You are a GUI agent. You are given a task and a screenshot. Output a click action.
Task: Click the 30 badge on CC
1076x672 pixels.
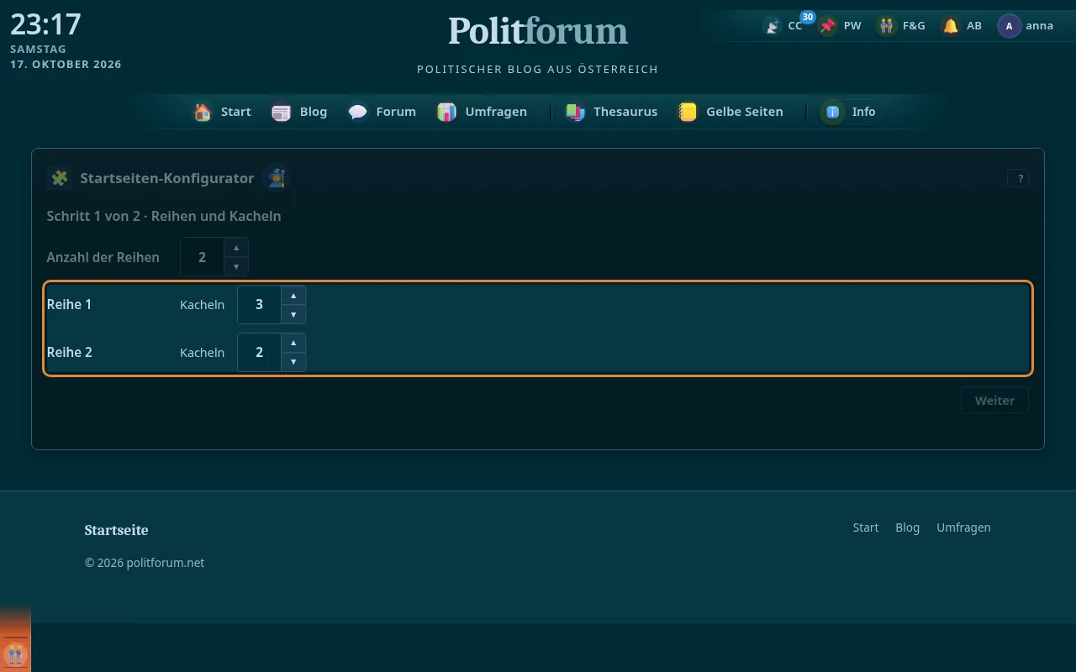click(807, 17)
